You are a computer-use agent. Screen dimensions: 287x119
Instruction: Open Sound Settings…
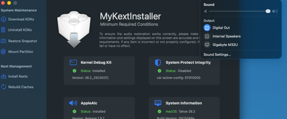pos(217,55)
